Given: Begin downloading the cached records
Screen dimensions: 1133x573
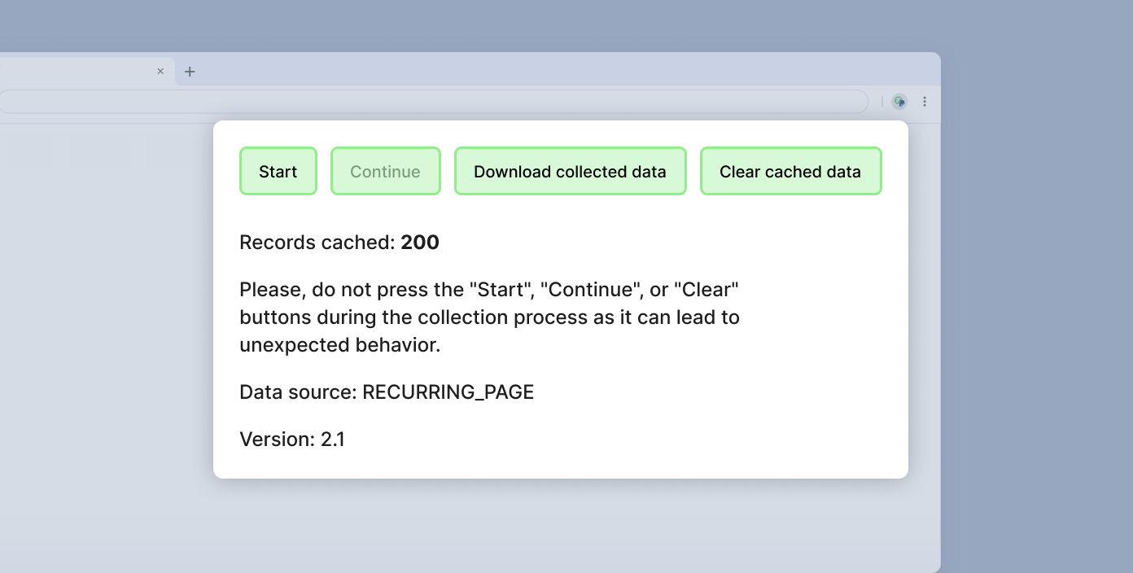Looking at the screenshot, I should tap(570, 171).
